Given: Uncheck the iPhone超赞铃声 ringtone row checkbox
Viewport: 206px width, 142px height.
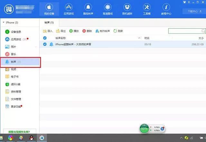Looking at the screenshot, I should tap(45, 44).
